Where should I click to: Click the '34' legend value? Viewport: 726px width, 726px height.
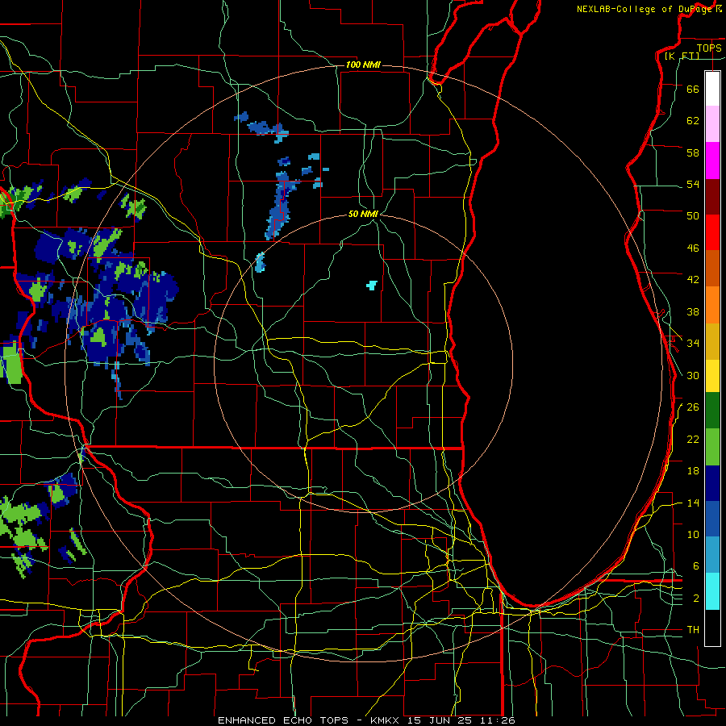click(x=693, y=344)
